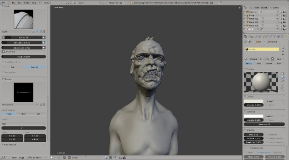
Task: Click the viewport shading sphere icon
Action: (x=52, y=158)
